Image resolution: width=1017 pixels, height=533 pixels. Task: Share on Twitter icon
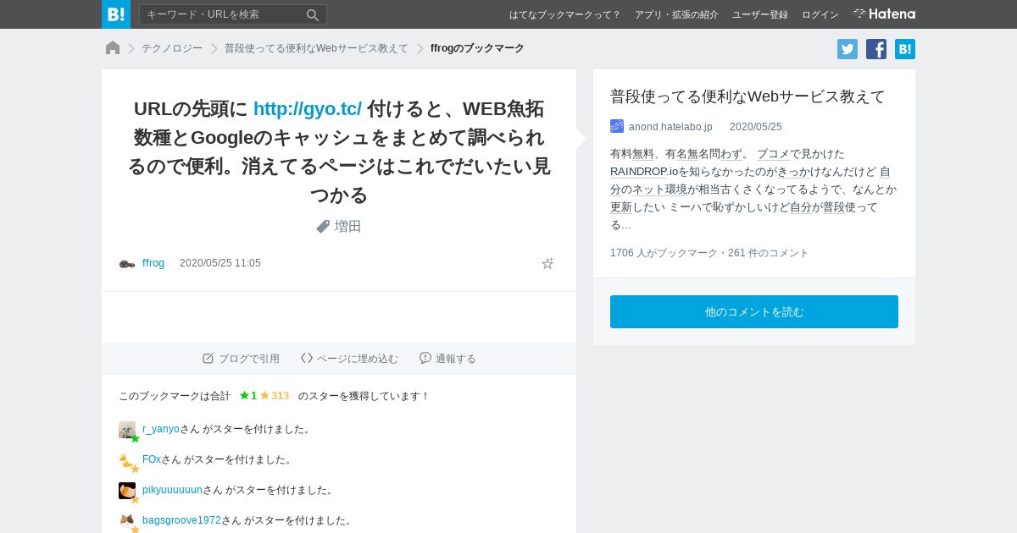point(847,49)
